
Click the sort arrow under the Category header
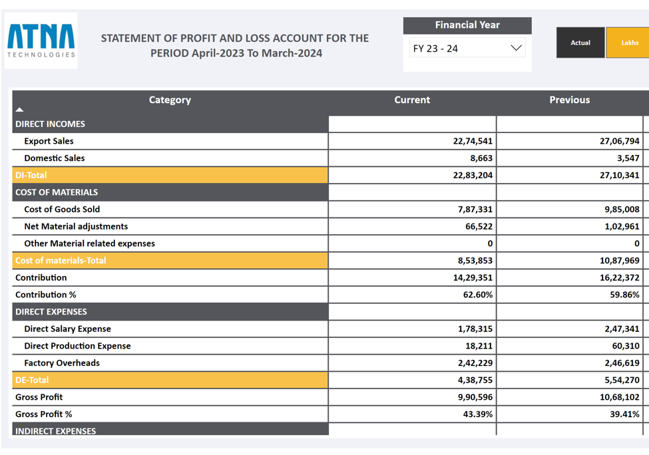click(19, 110)
